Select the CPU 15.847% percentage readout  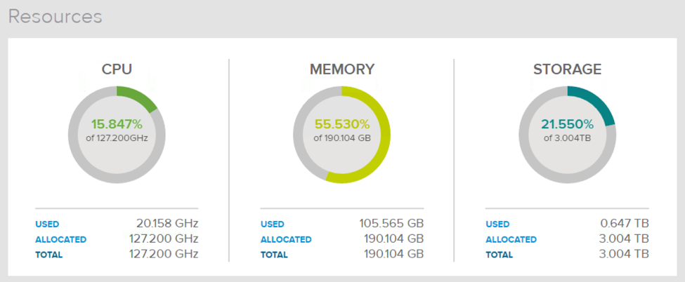(117, 124)
